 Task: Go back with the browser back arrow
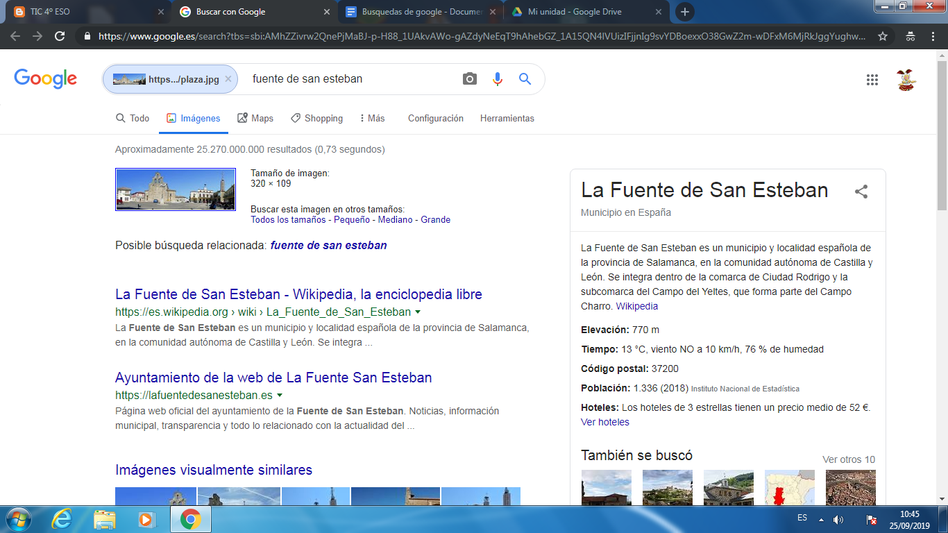point(15,36)
